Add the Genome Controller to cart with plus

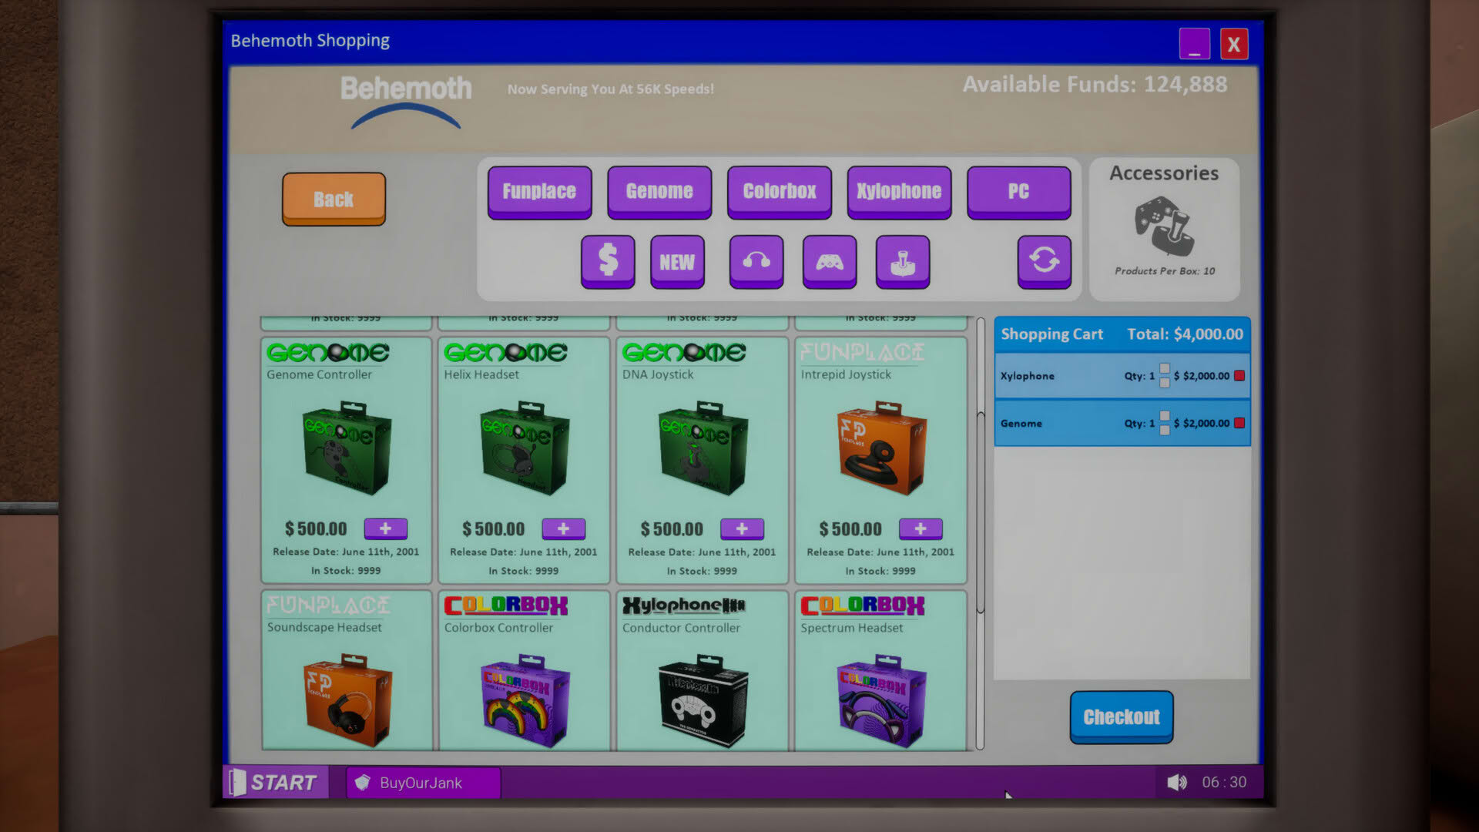tap(386, 528)
